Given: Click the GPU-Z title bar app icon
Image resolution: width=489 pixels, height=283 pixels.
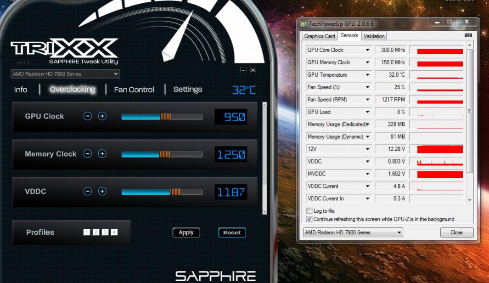Looking at the screenshot, I should [x=303, y=24].
